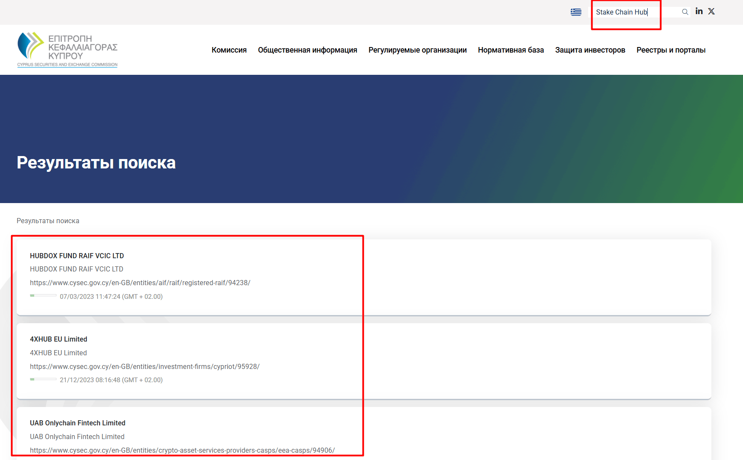Click the date 07/03/2023 11:47:24 text
743x460 pixels.
(x=111, y=296)
